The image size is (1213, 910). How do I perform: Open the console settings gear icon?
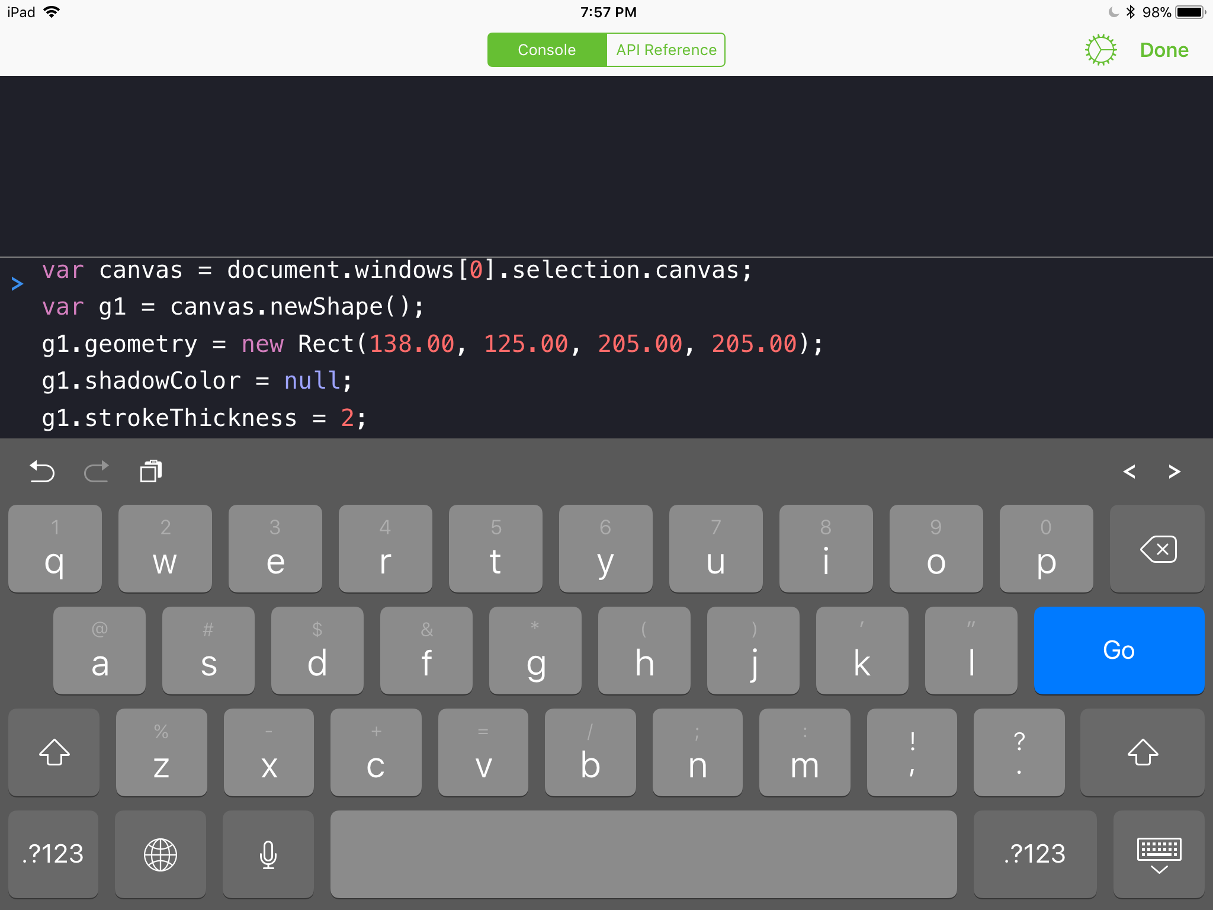pyautogui.click(x=1100, y=50)
